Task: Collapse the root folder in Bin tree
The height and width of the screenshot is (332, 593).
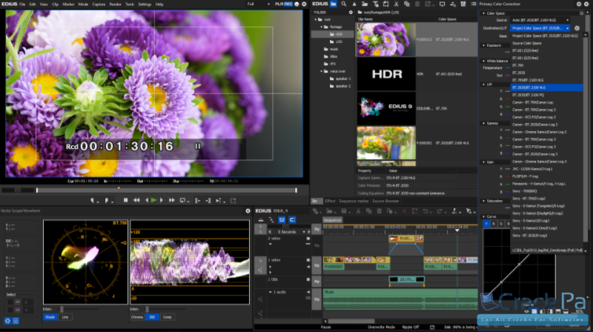Action: pos(317,20)
